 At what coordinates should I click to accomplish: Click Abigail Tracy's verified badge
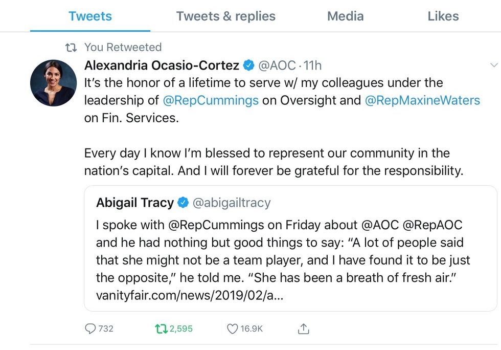coord(183,203)
